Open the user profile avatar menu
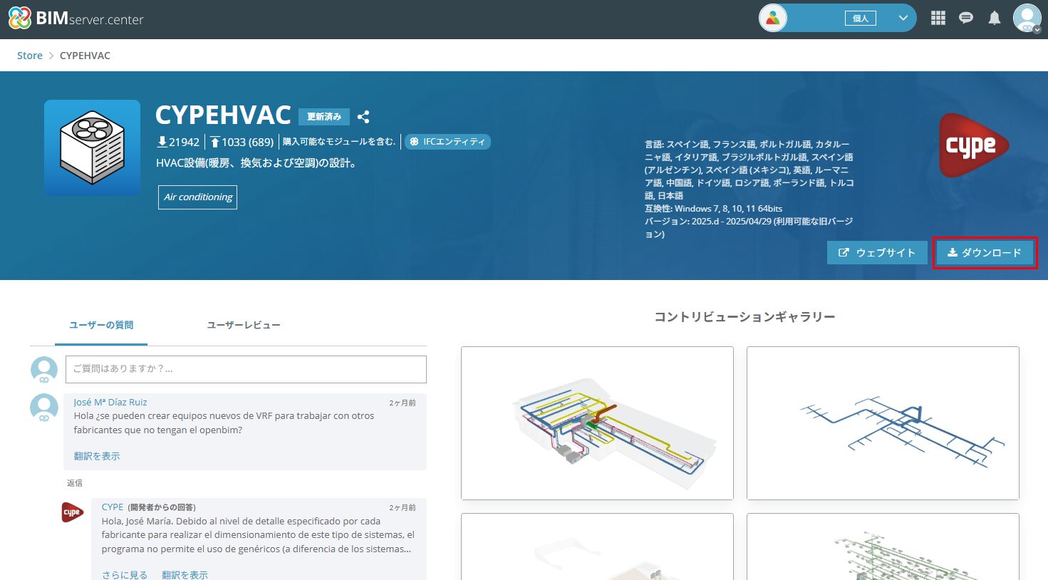The image size is (1048, 580). (1027, 19)
